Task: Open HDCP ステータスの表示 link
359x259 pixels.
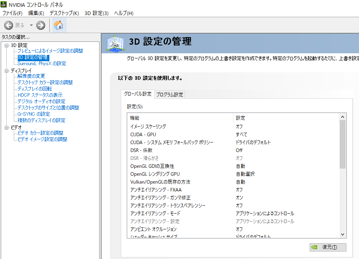Action: pyautogui.click(x=40, y=95)
